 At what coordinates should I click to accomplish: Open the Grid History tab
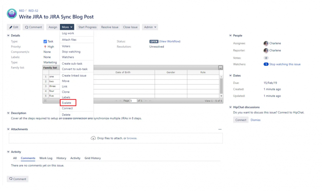tap(93, 158)
